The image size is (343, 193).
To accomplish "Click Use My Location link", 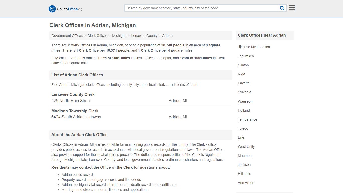I will click(257, 47).
